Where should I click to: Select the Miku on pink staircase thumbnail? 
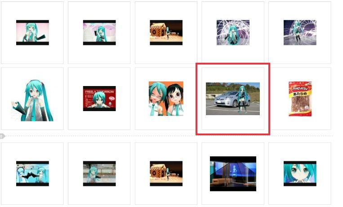(x=99, y=33)
